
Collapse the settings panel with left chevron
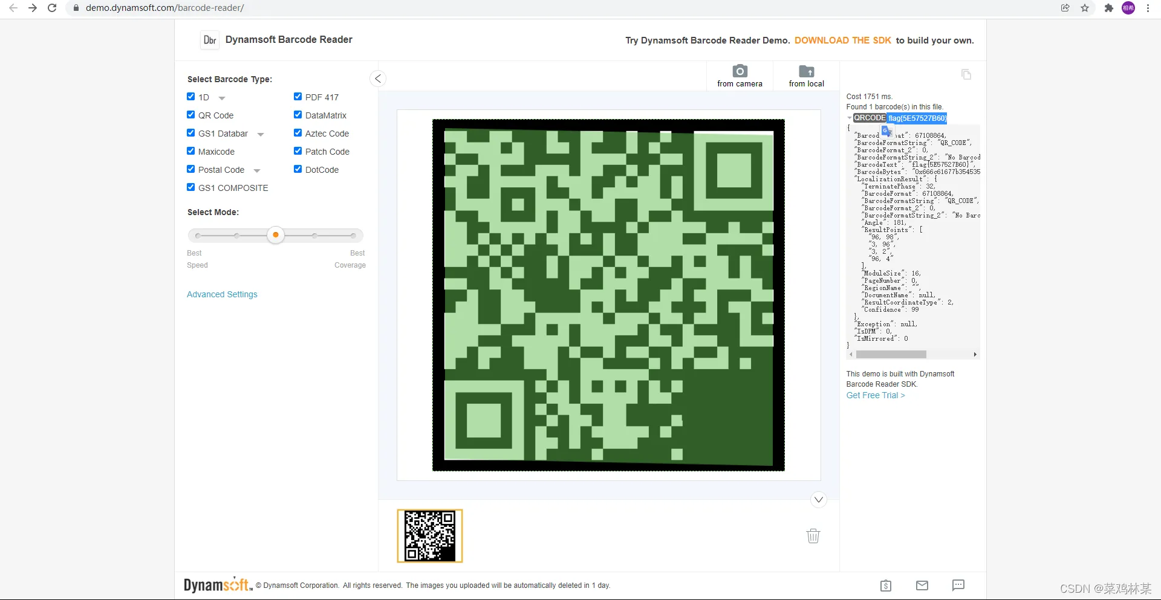[378, 79]
